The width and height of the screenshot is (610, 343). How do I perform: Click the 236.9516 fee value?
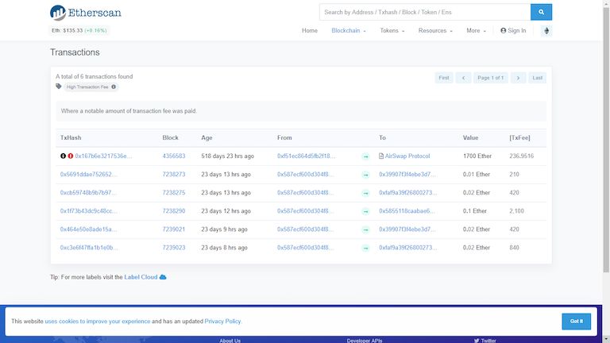tap(521, 156)
